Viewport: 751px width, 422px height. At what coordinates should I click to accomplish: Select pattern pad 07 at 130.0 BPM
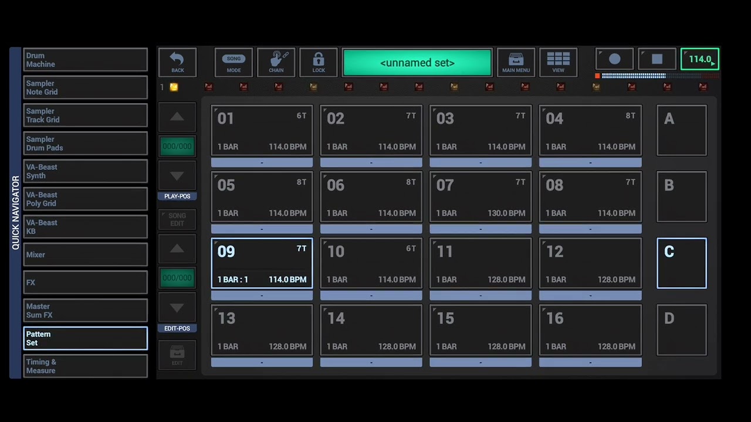coord(481,197)
